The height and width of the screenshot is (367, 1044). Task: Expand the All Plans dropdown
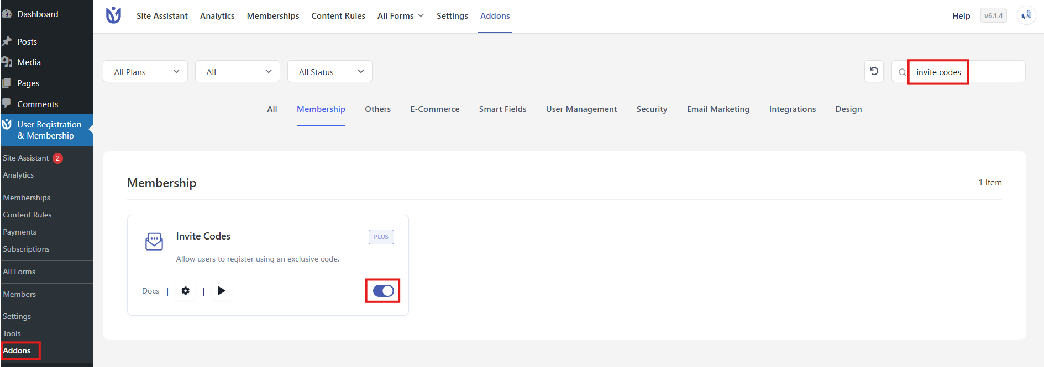(x=145, y=71)
